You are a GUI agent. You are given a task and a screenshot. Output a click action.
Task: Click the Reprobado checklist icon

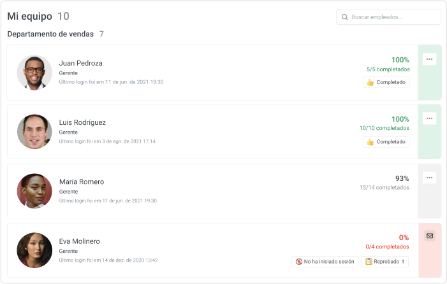(369, 262)
